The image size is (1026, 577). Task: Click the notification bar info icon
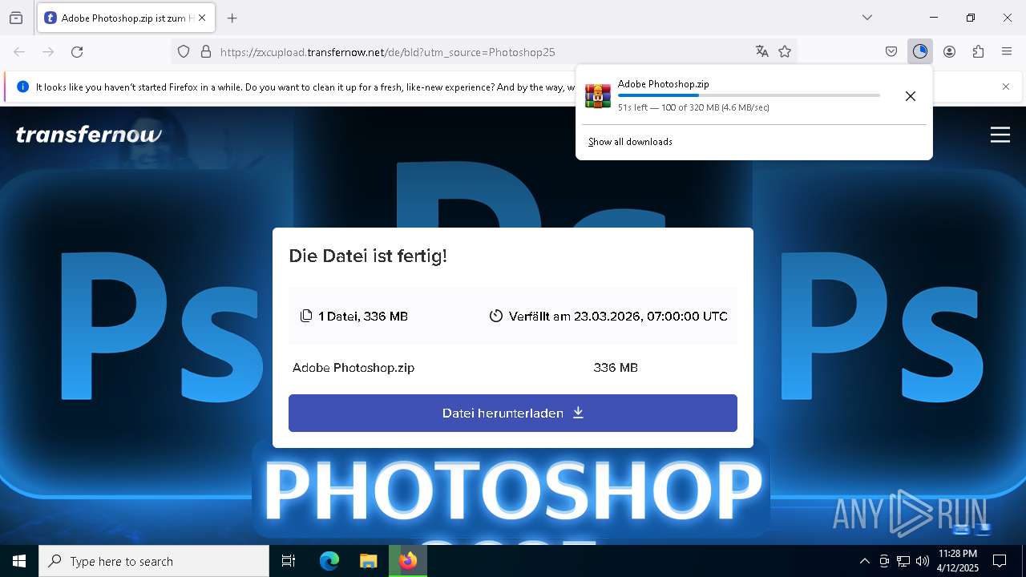click(x=22, y=87)
